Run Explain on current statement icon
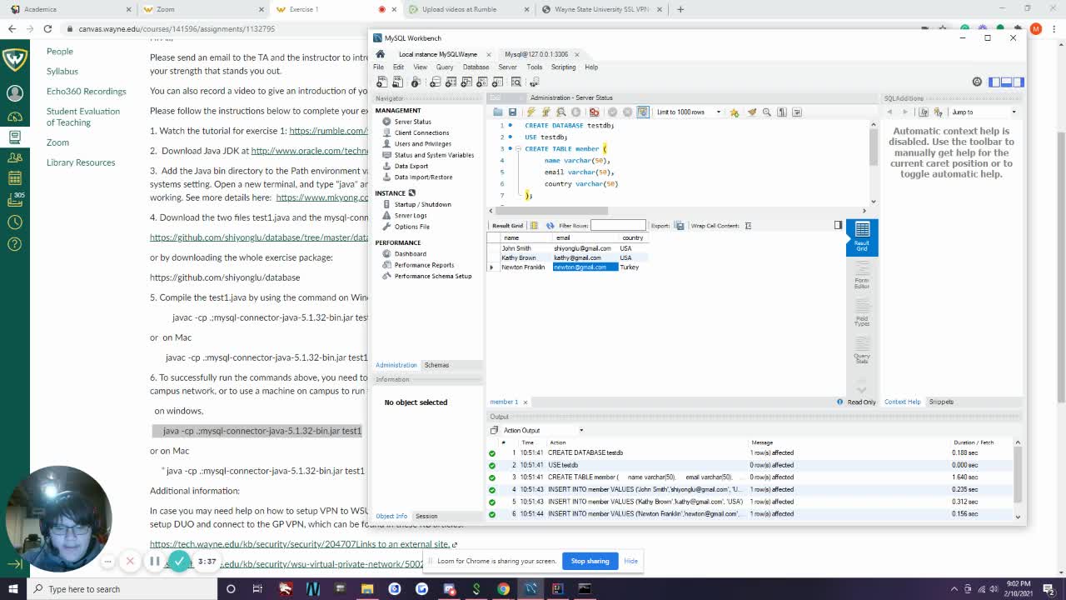Screen dimensions: 1066x600 pos(561,112)
